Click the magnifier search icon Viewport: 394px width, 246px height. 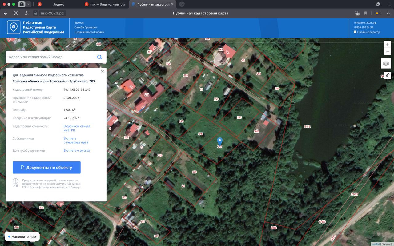click(x=99, y=57)
